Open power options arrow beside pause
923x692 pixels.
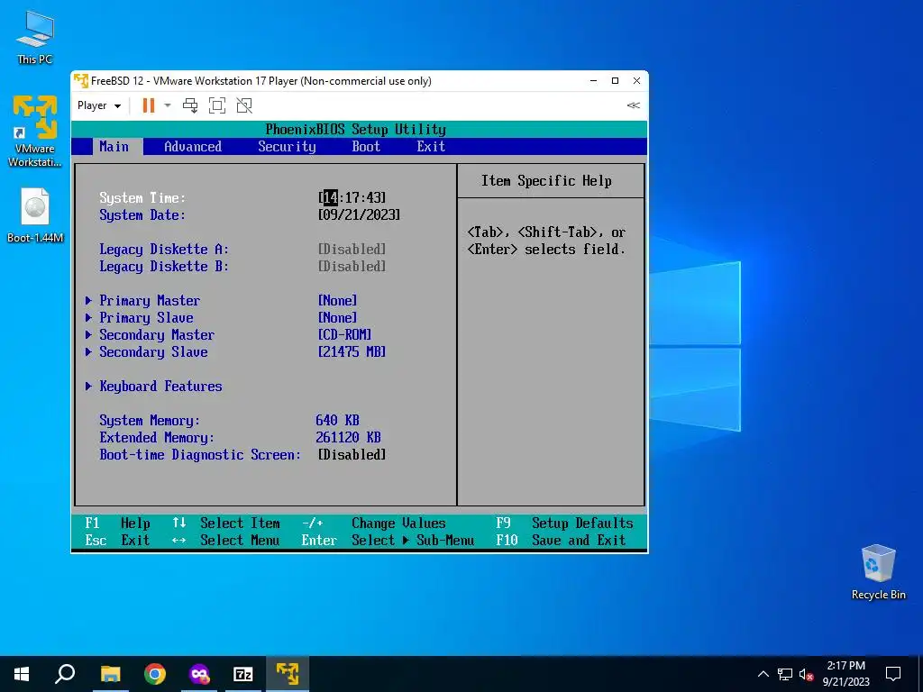168,105
